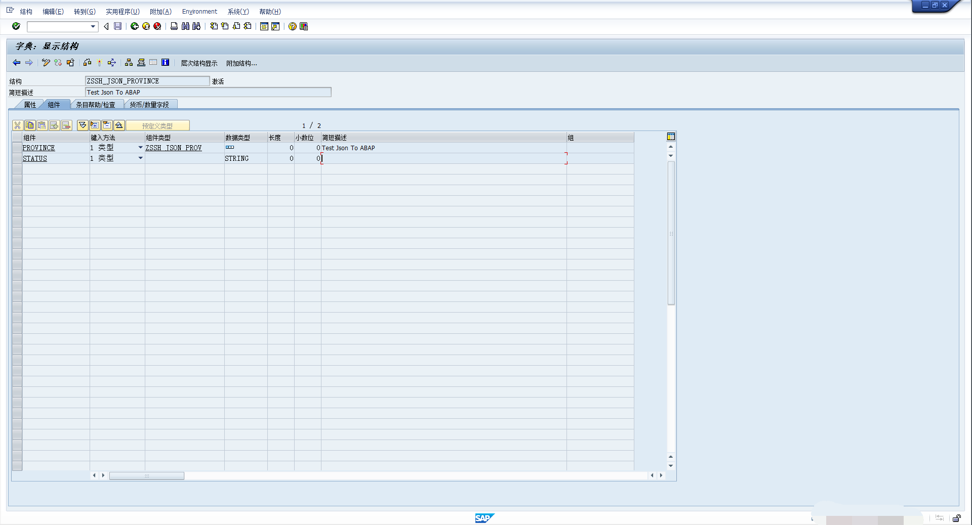Click the Check syntax icon

click(x=88, y=63)
